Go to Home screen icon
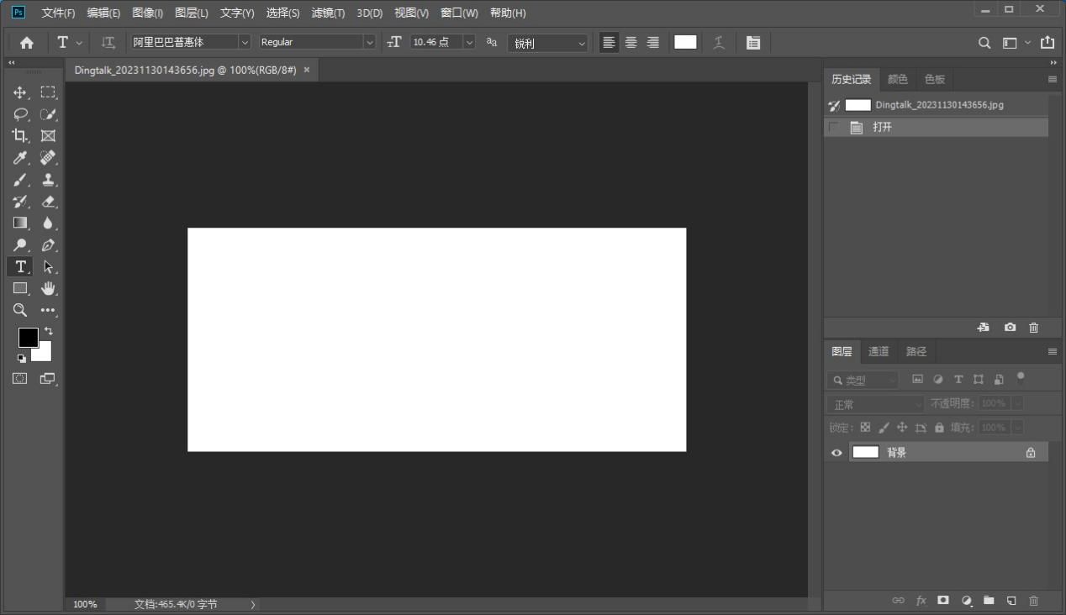This screenshot has width=1066, height=615. click(27, 42)
